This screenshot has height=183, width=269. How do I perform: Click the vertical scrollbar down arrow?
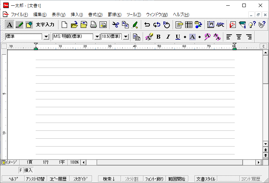point(265,144)
